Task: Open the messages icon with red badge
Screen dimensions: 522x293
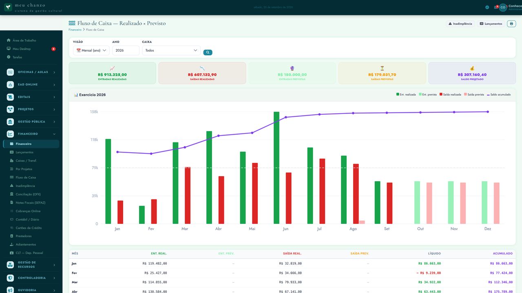Action: pos(496,7)
